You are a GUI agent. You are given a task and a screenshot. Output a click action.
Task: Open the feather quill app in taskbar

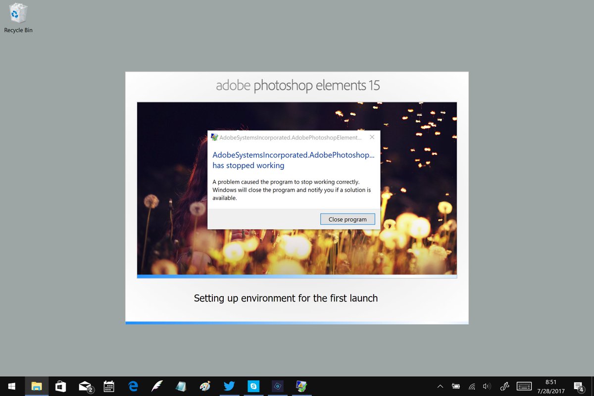pos(157,386)
